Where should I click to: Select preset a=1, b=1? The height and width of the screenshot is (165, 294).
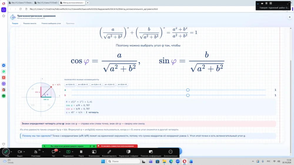(x=70, y=84)
